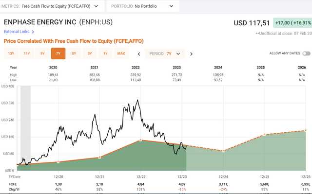
Task: Click the 2020 low value 21,49
Action: coord(53,80)
